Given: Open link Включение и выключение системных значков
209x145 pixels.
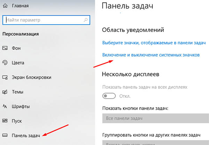Looking at the screenshot, I should [x=151, y=55].
